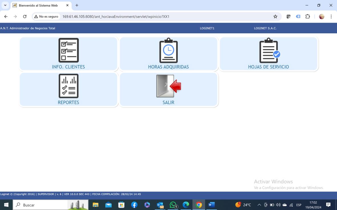Open the Mail app from taskbar
This screenshot has height=210, width=337.
(108, 205)
